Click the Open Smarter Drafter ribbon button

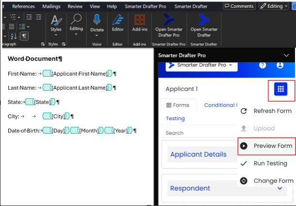click(x=204, y=26)
